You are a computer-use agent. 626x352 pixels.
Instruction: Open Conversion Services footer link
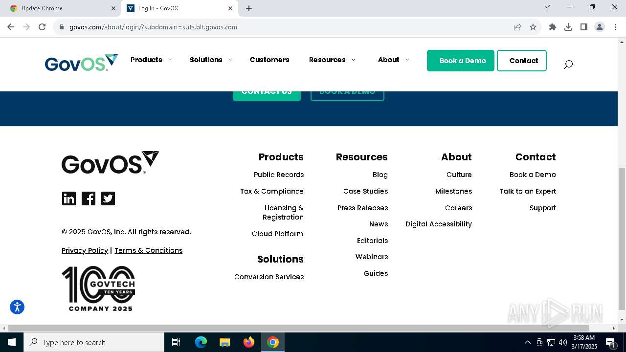tap(269, 277)
